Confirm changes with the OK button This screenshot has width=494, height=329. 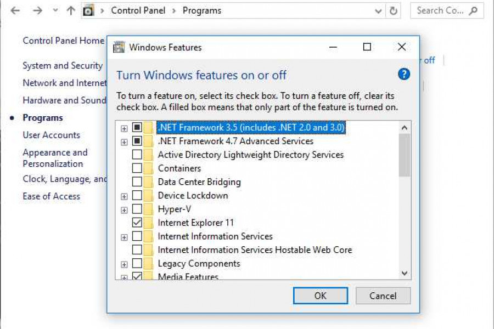[321, 296]
